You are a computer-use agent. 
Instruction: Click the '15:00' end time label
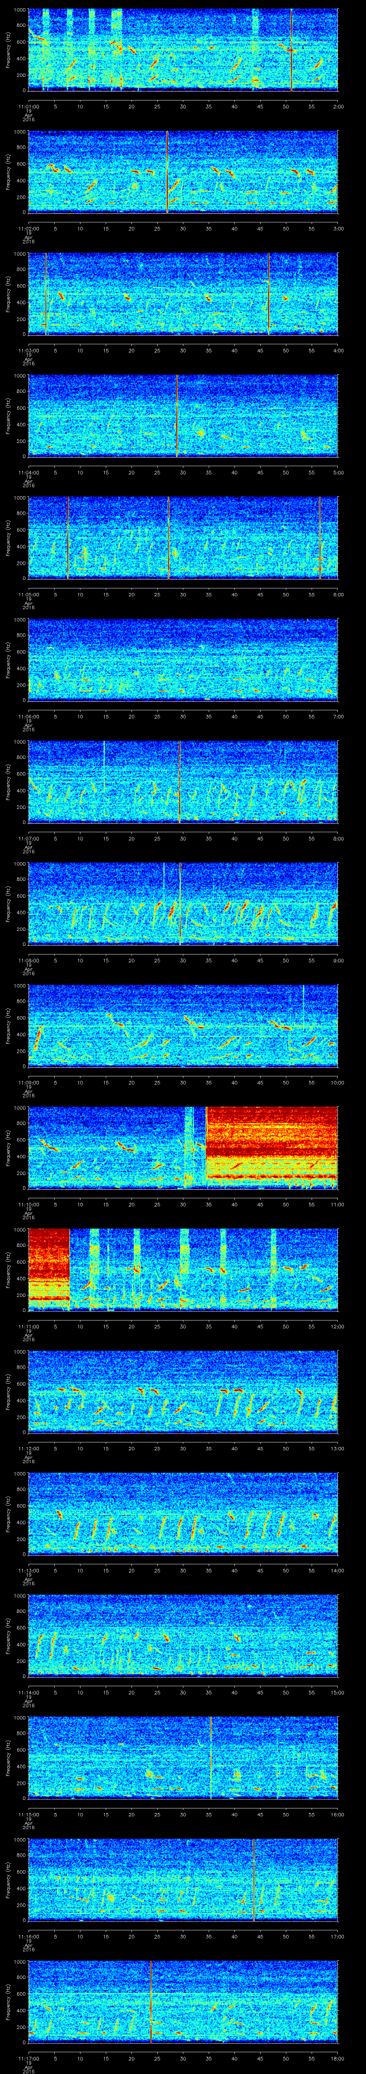[337, 1692]
